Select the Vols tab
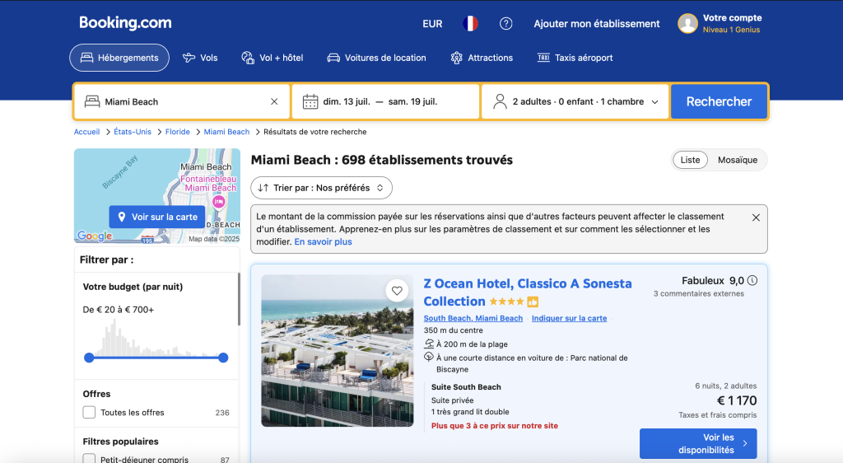 (201, 58)
